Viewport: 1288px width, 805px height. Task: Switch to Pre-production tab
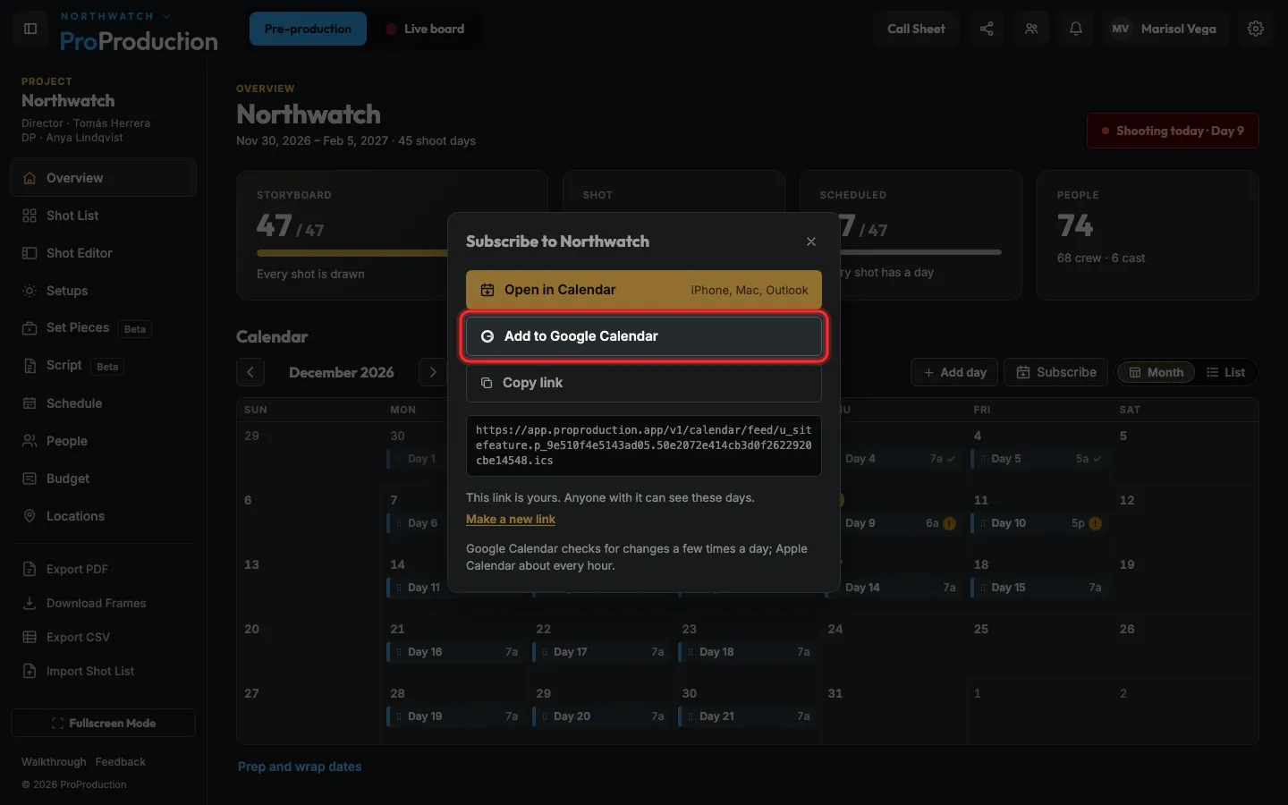click(308, 29)
